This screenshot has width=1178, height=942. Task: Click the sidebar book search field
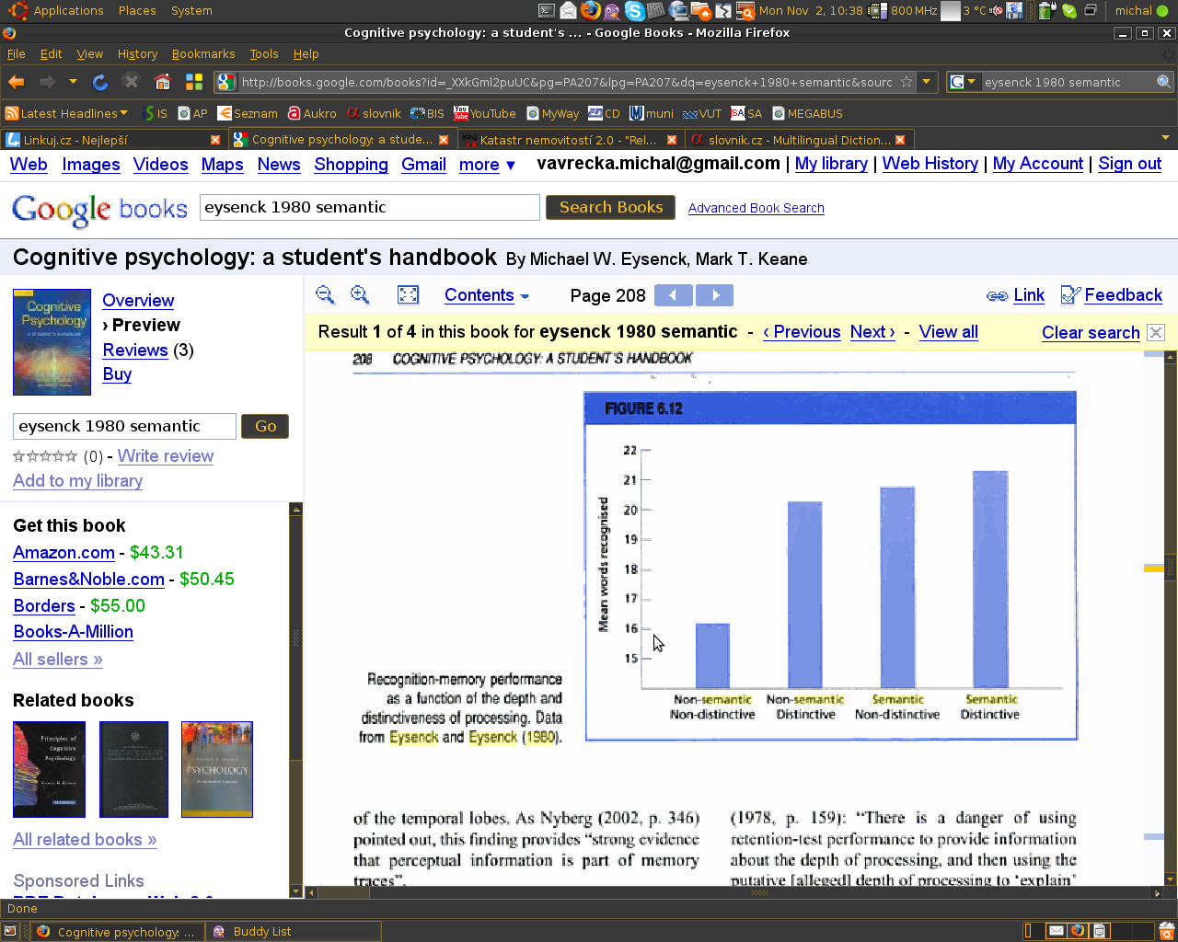124,426
